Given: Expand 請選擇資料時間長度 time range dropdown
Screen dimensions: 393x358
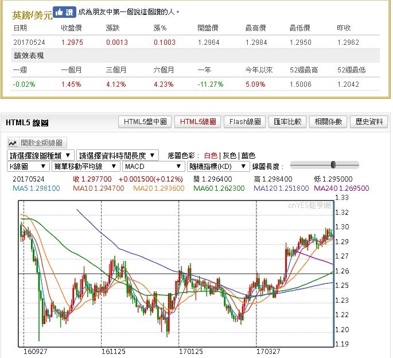Looking at the screenshot, I should (117, 156).
